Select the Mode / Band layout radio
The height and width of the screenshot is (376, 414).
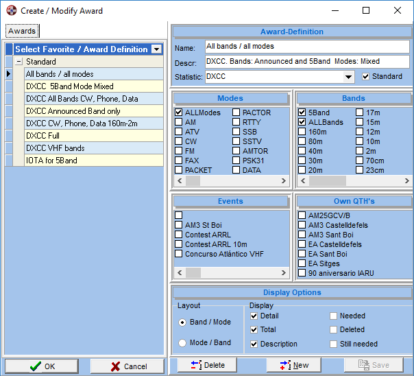pos(182,343)
